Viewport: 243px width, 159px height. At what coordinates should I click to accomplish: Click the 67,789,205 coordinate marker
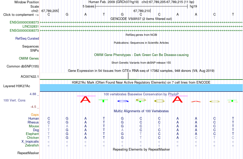pos(50,11)
